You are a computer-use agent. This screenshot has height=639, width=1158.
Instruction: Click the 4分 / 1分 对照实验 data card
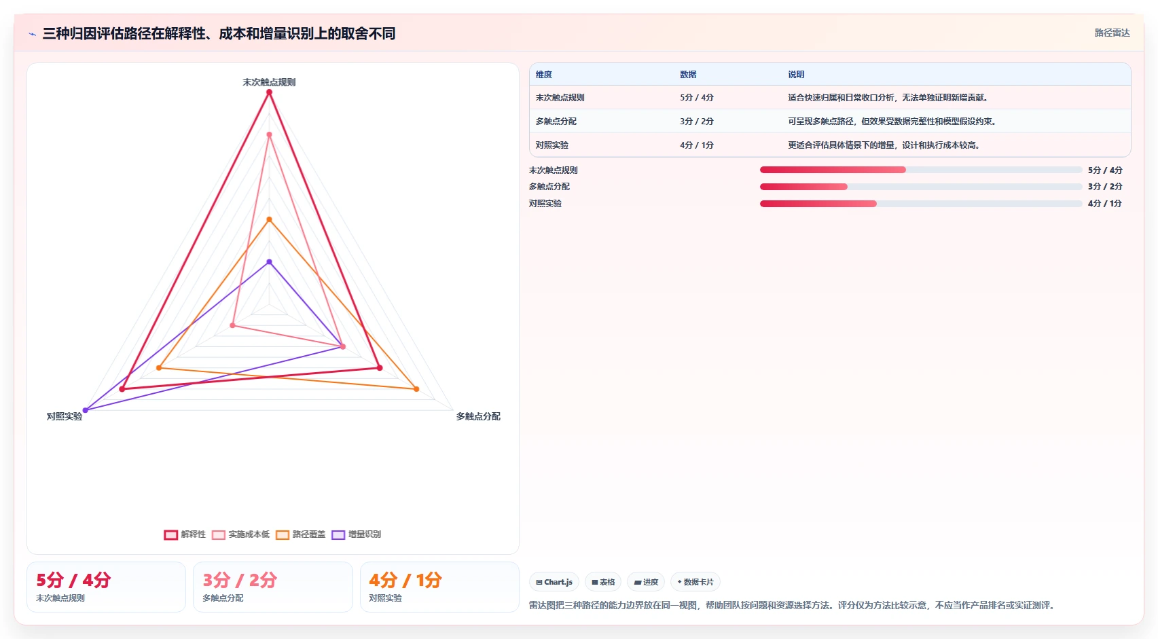439,587
